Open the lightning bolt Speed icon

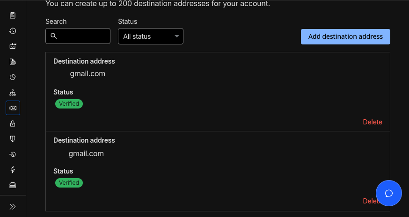(x=13, y=170)
